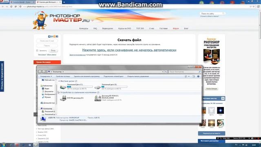Click the VK social icon in login panel
Image resolution: width=261 pixels, height=147 pixels.
tap(49, 36)
